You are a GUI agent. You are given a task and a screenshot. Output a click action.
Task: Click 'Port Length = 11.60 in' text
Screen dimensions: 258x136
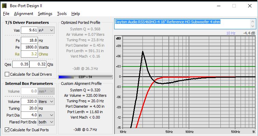pos(85,112)
